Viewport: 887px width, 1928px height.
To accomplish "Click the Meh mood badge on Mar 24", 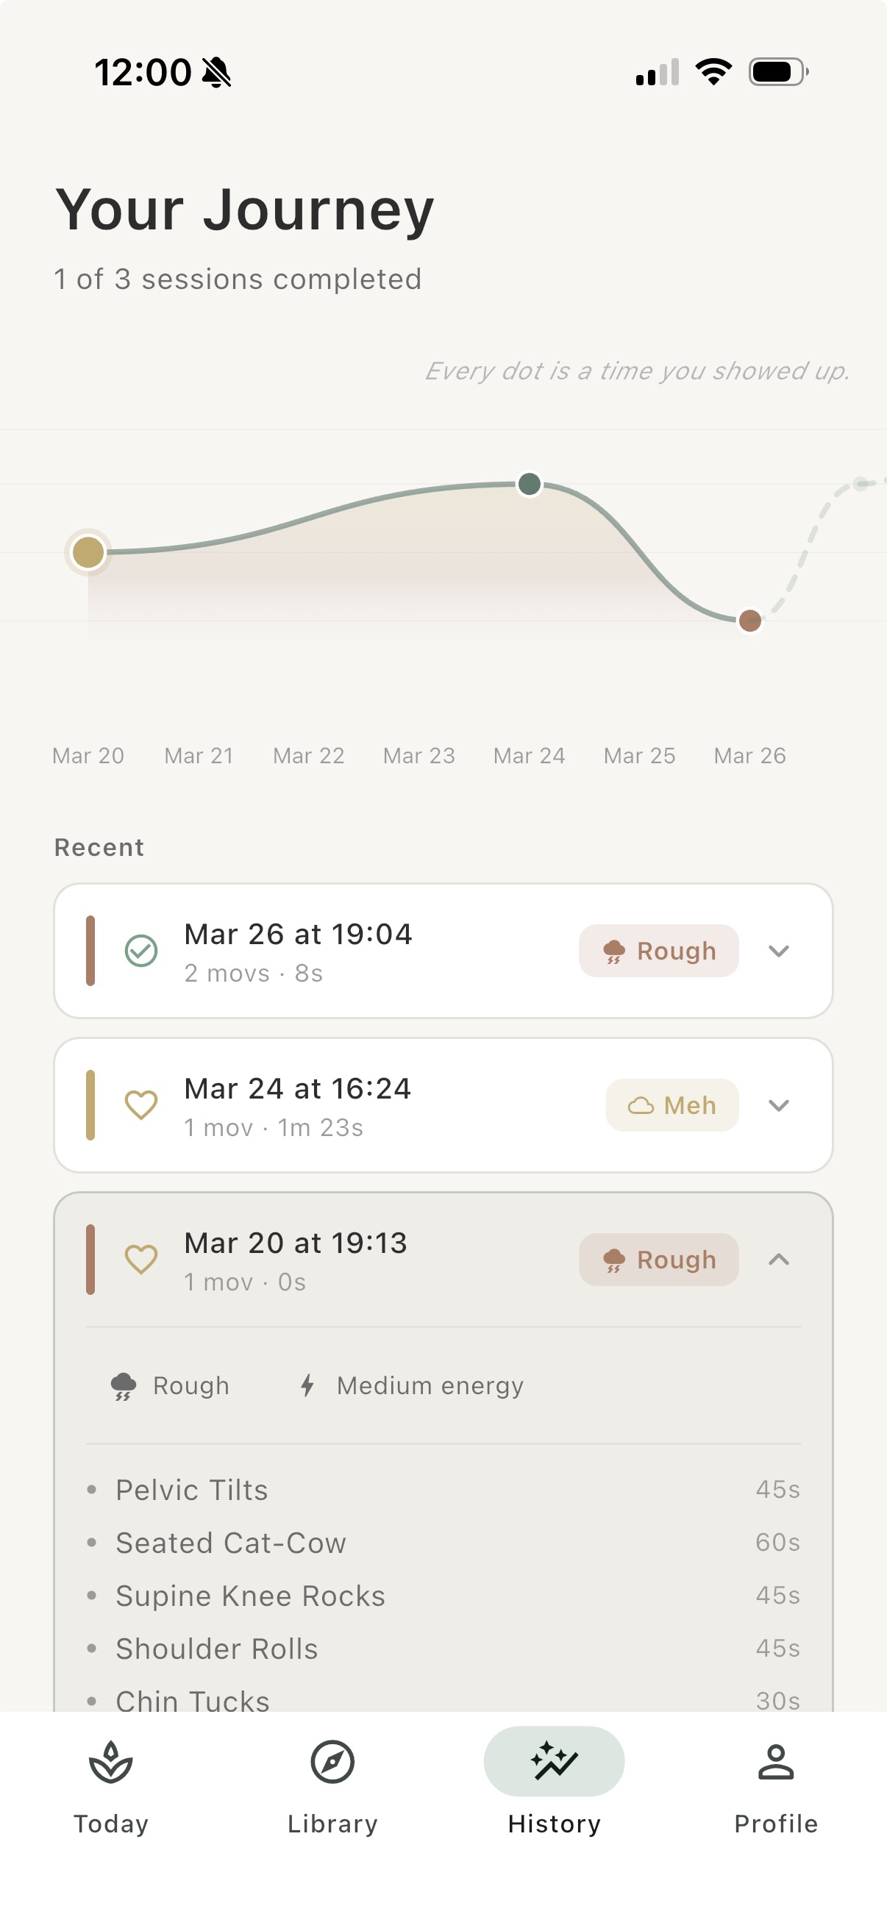I will tap(672, 1105).
